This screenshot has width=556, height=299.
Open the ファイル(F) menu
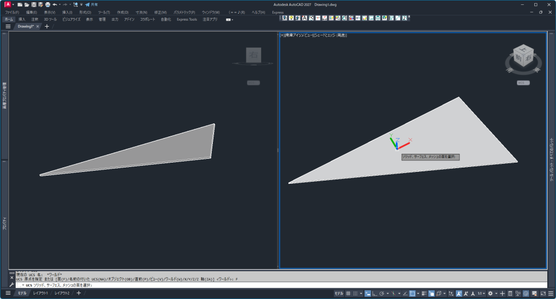pyautogui.click(x=12, y=12)
